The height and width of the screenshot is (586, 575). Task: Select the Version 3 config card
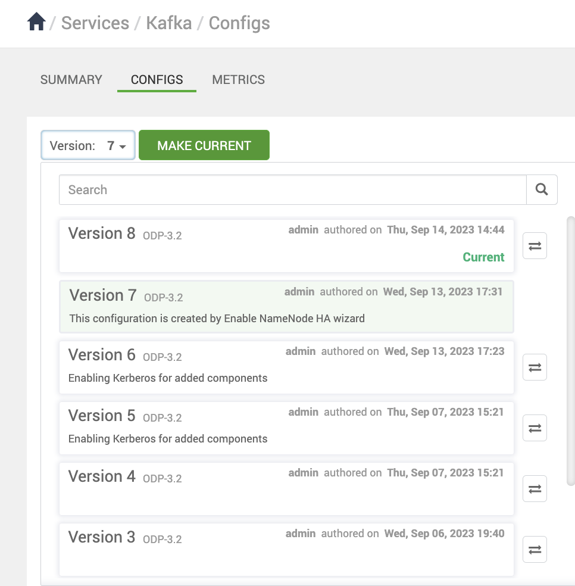click(286, 549)
